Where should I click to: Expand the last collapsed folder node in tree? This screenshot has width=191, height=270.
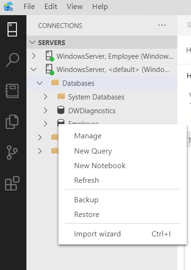pyautogui.click(x=40, y=151)
